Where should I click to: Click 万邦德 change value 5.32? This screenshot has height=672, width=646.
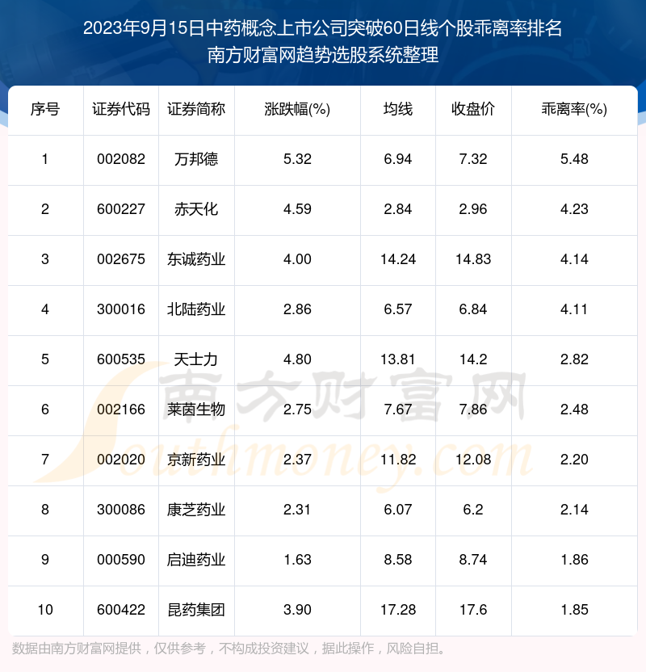tap(297, 159)
